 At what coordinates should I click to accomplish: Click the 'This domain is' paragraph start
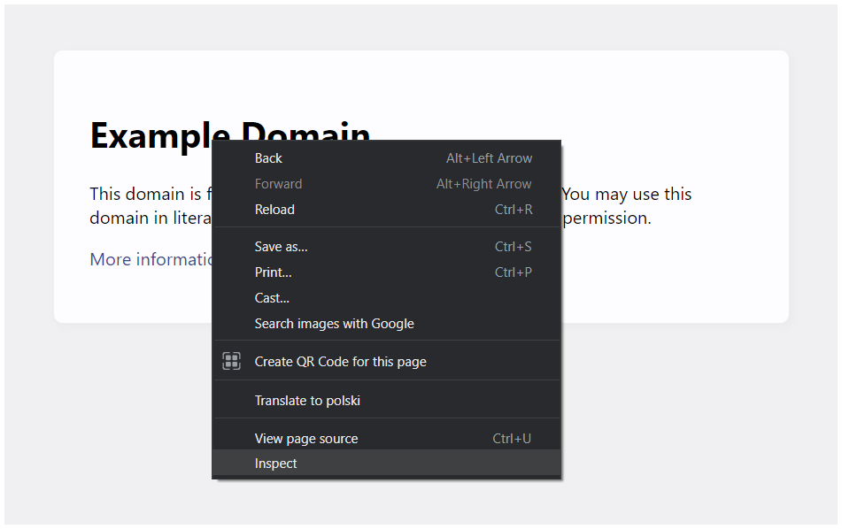[145, 194]
